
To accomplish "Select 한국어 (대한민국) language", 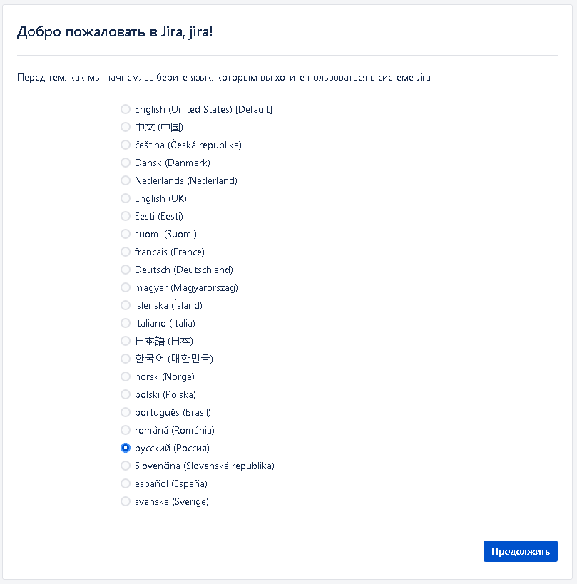I will [126, 359].
